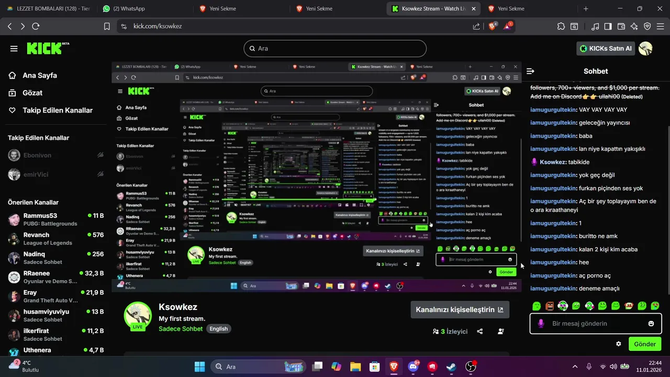Insert the sleepy green emote
The height and width of the screenshot is (377, 670).
pyautogui.click(x=537, y=306)
